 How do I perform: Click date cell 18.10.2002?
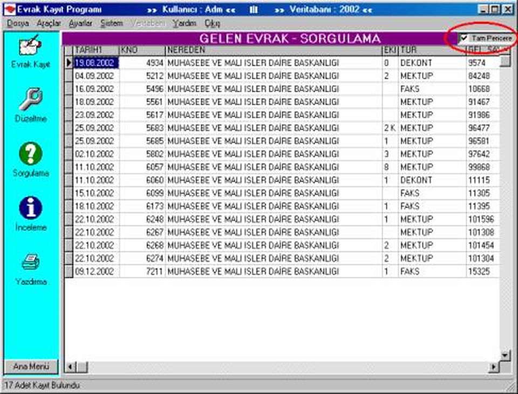tap(96, 207)
